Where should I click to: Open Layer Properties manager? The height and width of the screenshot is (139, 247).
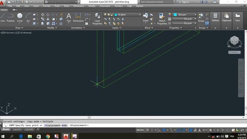pos(97,19)
